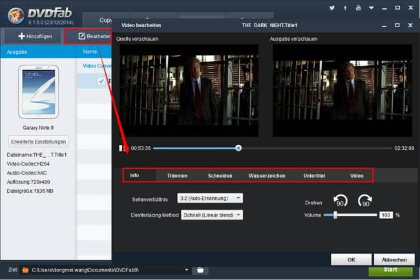Image resolution: width=420 pixels, height=280 pixels.
Task: Rotate video 90 degrees clockwise
Action: pos(365,200)
